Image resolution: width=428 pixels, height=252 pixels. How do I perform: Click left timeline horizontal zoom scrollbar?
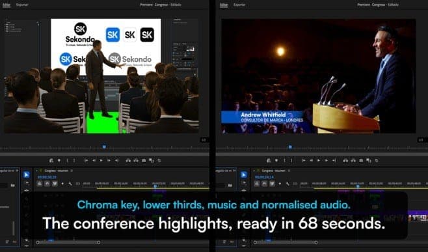point(68,242)
